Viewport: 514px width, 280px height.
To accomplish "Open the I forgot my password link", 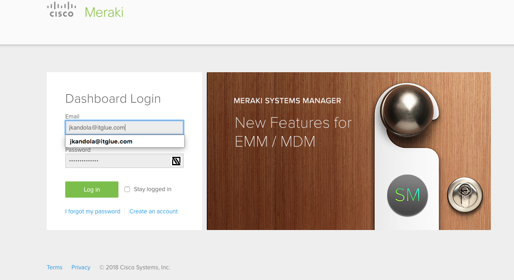I will pyautogui.click(x=93, y=211).
